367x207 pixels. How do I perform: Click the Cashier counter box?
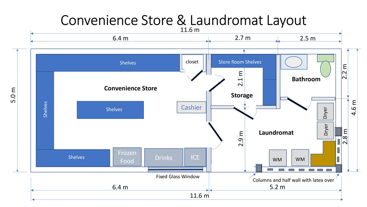(191, 107)
